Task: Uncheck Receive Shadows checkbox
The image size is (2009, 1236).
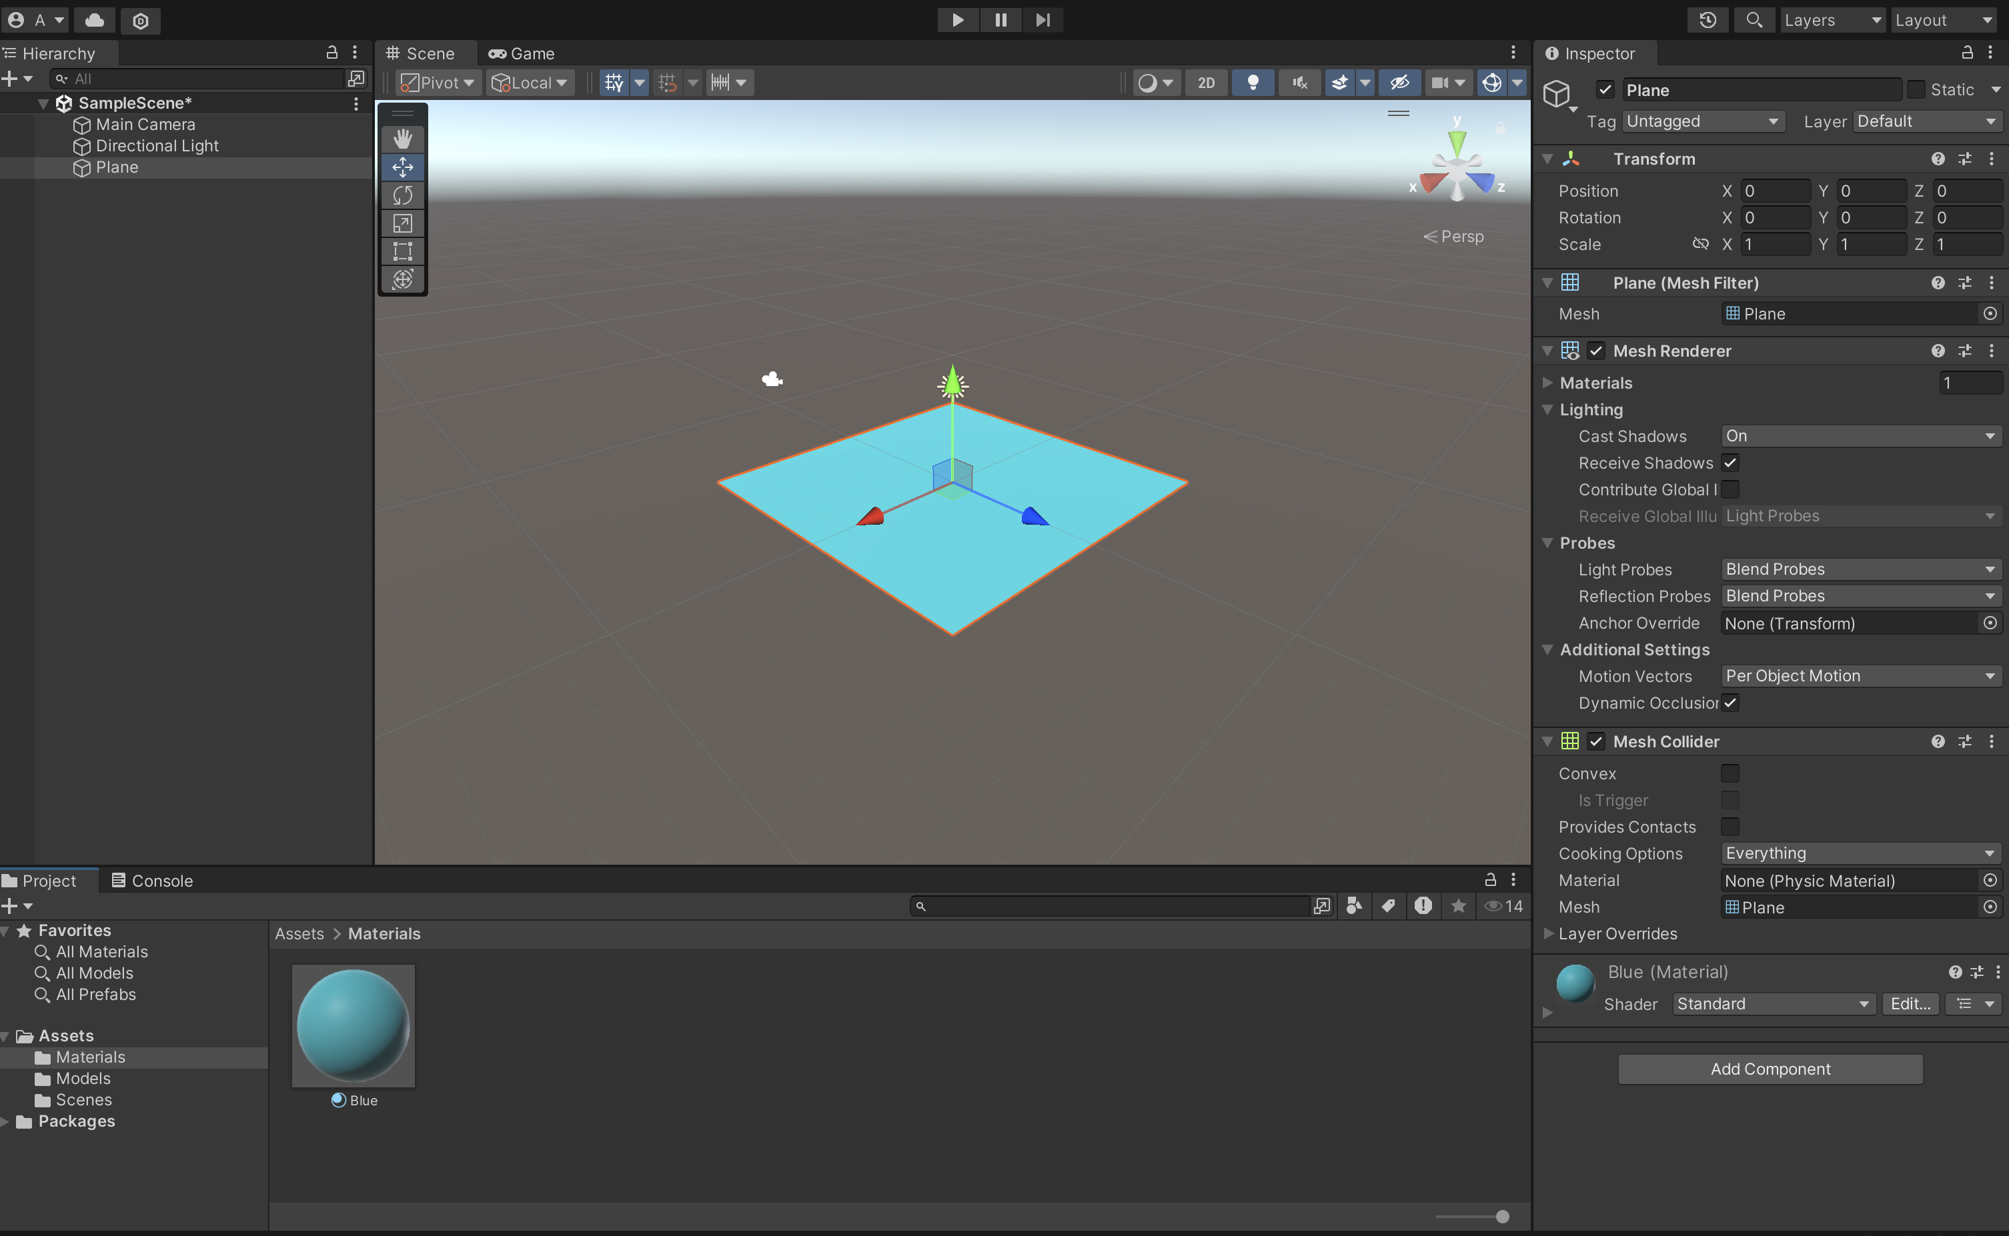Action: point(1730,463)
